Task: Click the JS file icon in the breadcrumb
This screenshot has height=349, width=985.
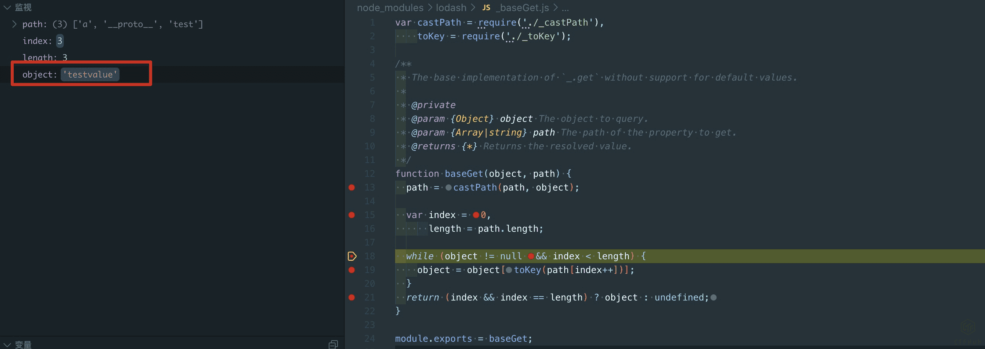Action: pos(486,8)
